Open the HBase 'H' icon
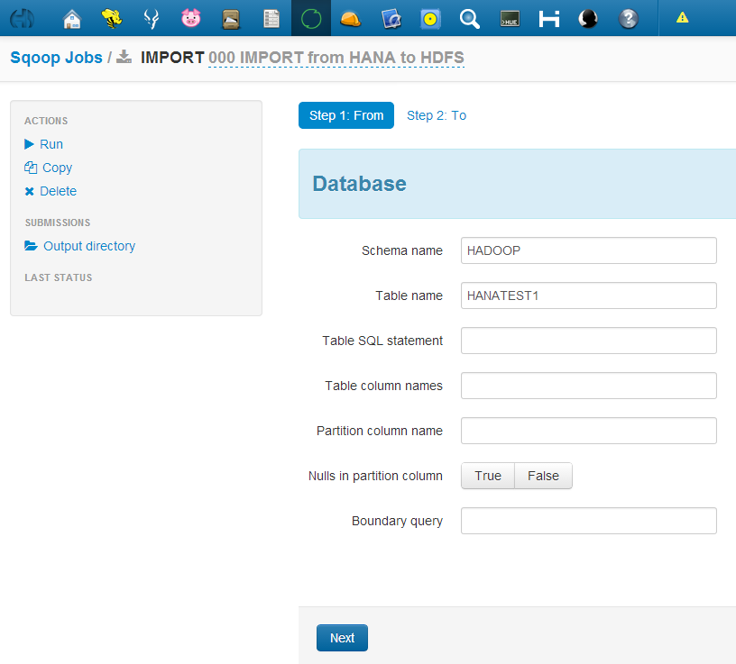This screenshot has width=736, height=664. (548, 19)
